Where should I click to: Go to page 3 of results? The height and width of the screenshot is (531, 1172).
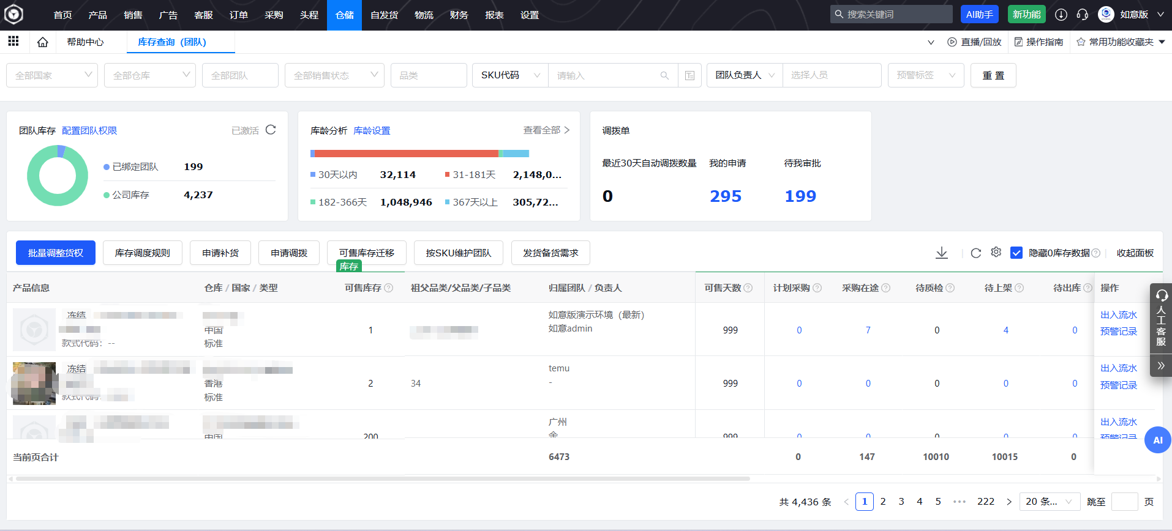(x=901, y=502)
